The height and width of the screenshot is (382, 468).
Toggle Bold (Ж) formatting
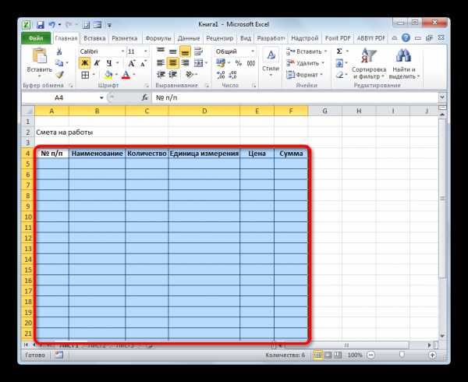[85, 63]
